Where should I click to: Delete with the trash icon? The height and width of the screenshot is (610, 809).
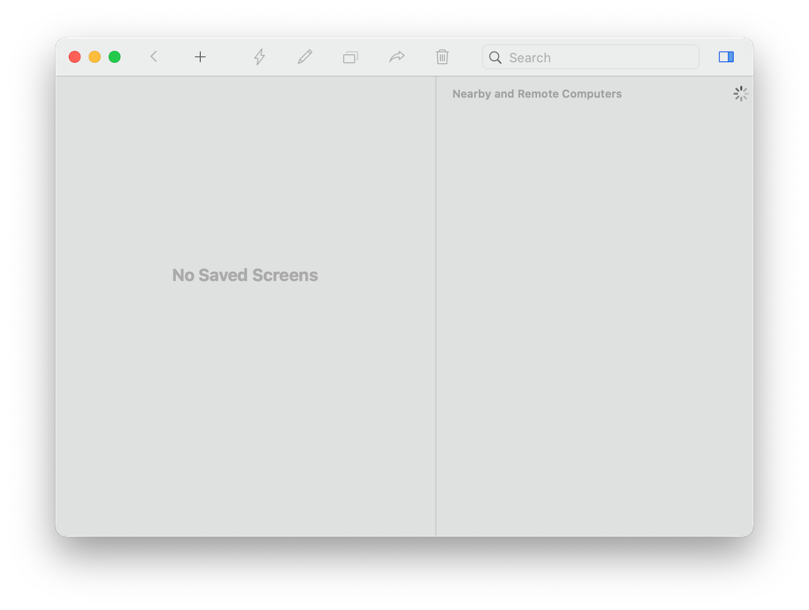click(442, 57)
